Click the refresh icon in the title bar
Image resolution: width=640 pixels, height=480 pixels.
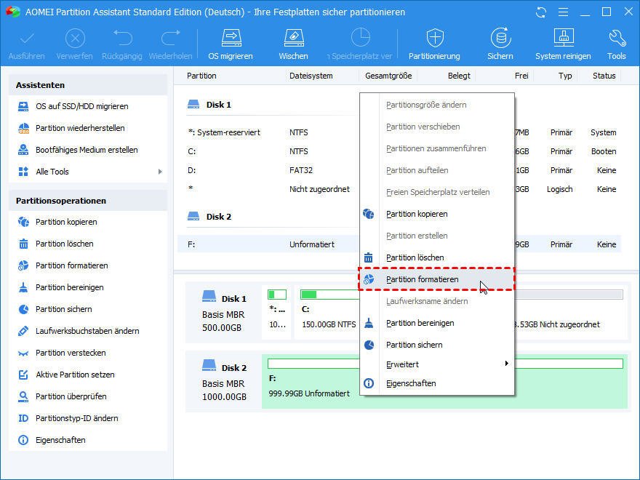coord(541,12)
